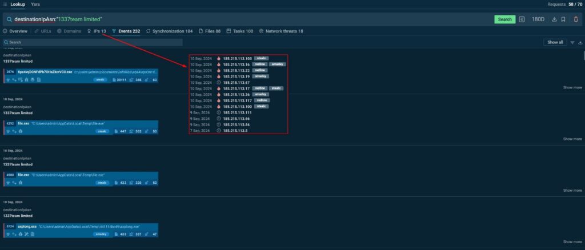Show more for the file.exe 4292 event
585x250 pixels.
tap(572, 139)
